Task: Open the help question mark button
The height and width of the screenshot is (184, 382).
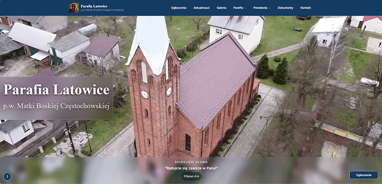Action: [x=7, y=176]
